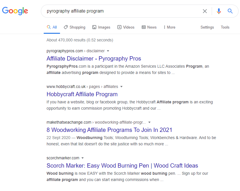Switch to the News tab
240x191 pixels.
(149, 27)
